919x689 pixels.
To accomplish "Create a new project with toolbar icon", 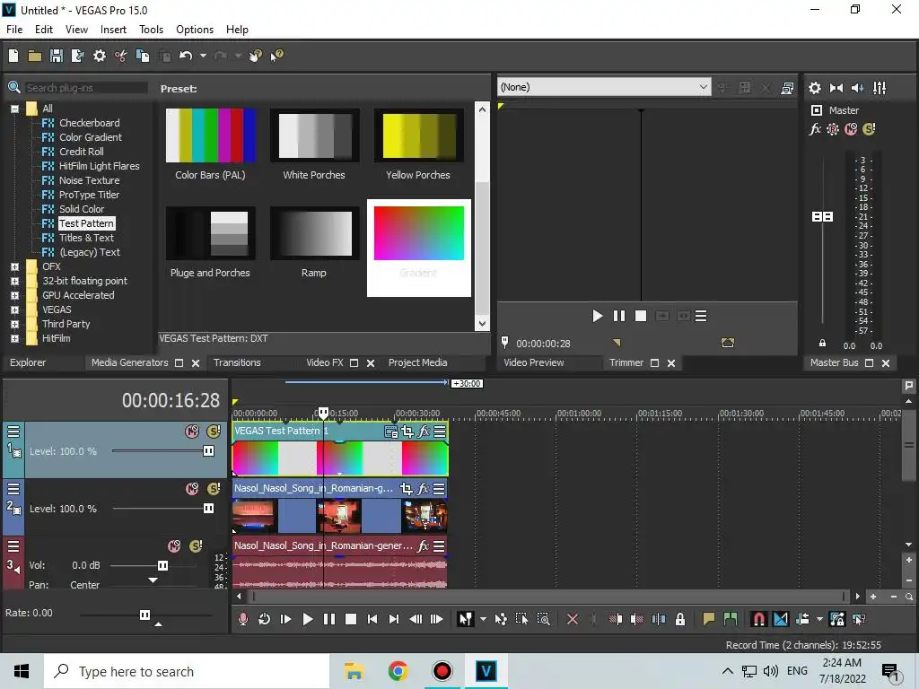I will [x=13, y=56].
